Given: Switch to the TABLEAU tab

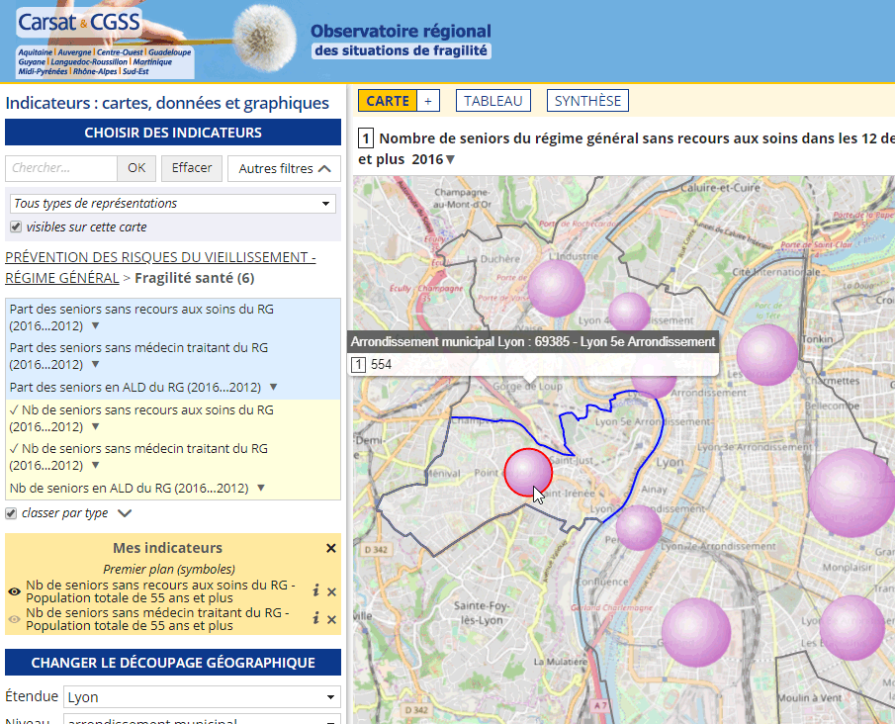Looking at the screenshot, I should [x=493, y=101].
